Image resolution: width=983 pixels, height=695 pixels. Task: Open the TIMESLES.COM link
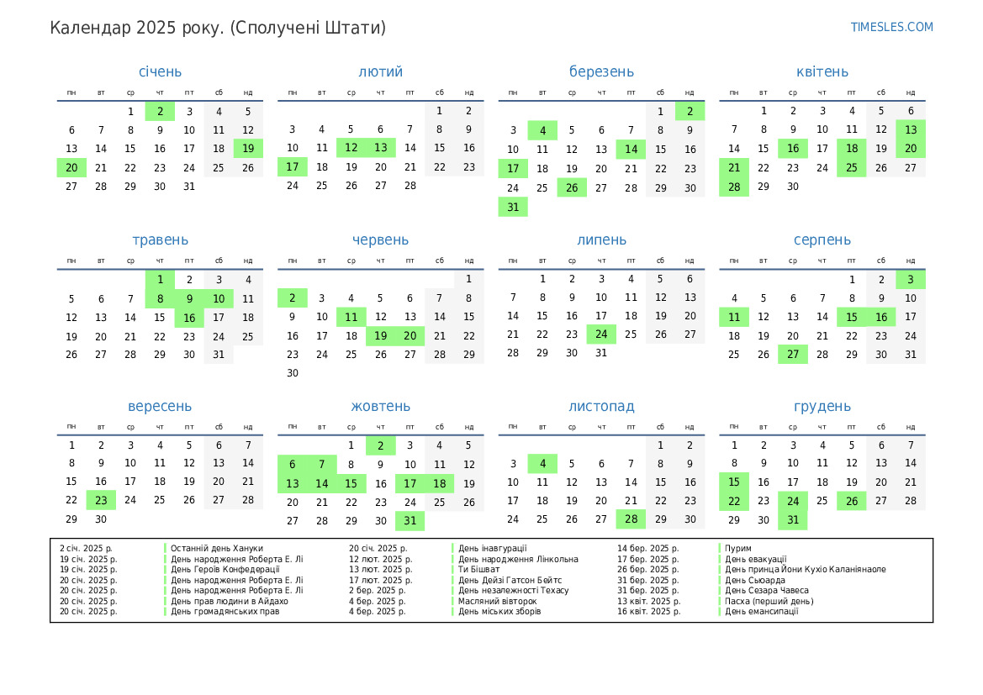coord(891,27)
